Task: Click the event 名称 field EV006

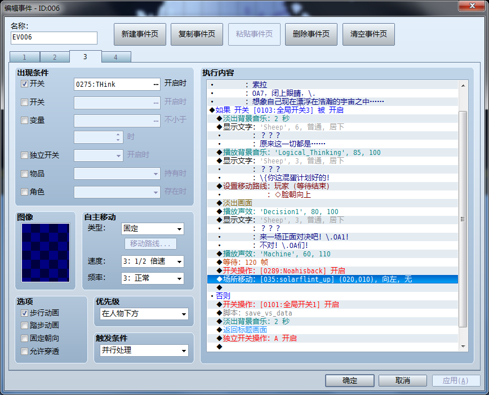Action: click(54, 38)
